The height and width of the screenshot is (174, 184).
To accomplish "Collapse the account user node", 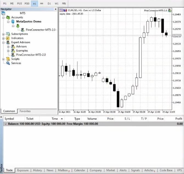I will tap(13, 26).
